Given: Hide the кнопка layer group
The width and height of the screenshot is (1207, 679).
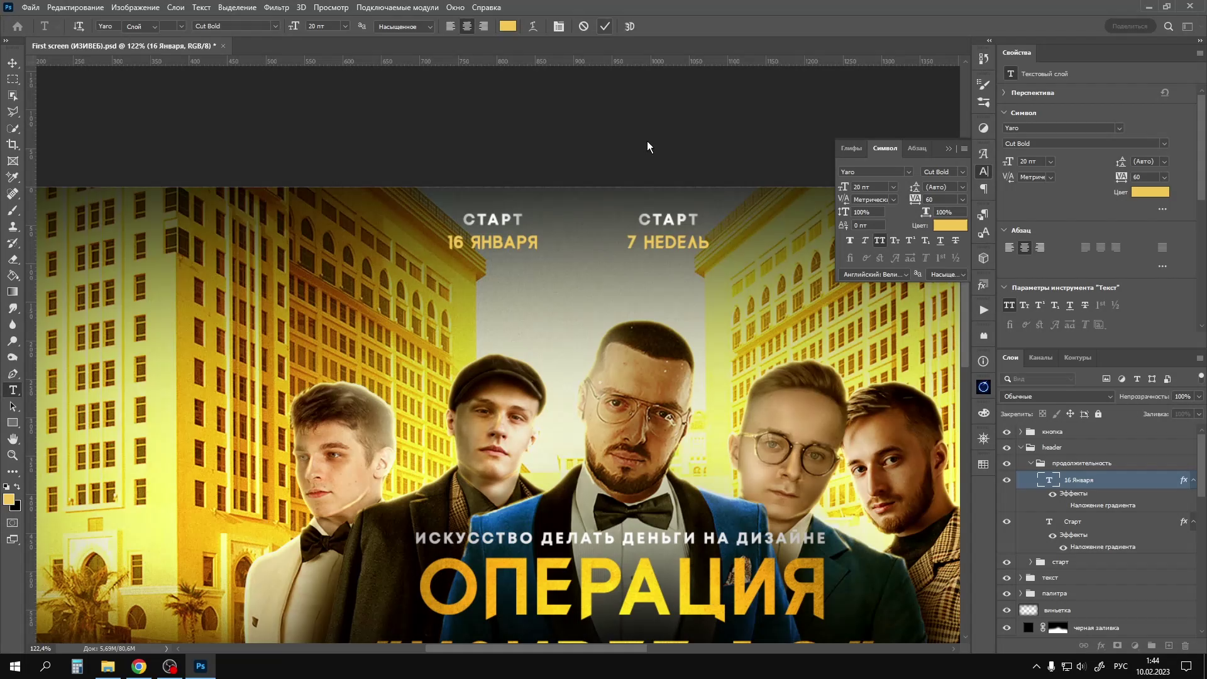Looking at the screenshot, I should [1006, 432].
